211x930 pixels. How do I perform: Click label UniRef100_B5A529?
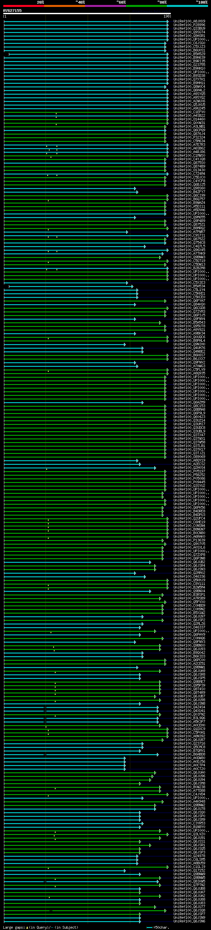[x=189, y=54]
